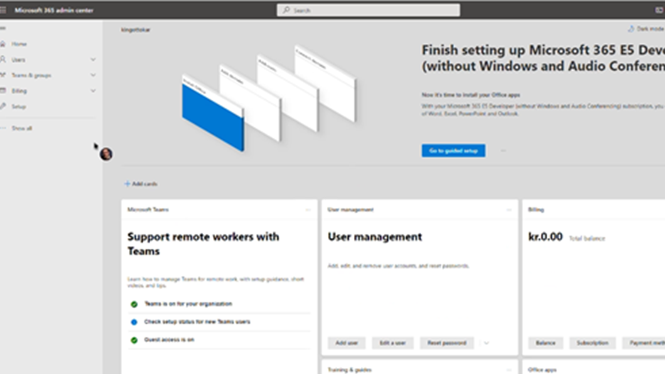This screenshot has height=374, width=665.
Task: Open Microsoft Teams card more options
Action: [308, 210]
